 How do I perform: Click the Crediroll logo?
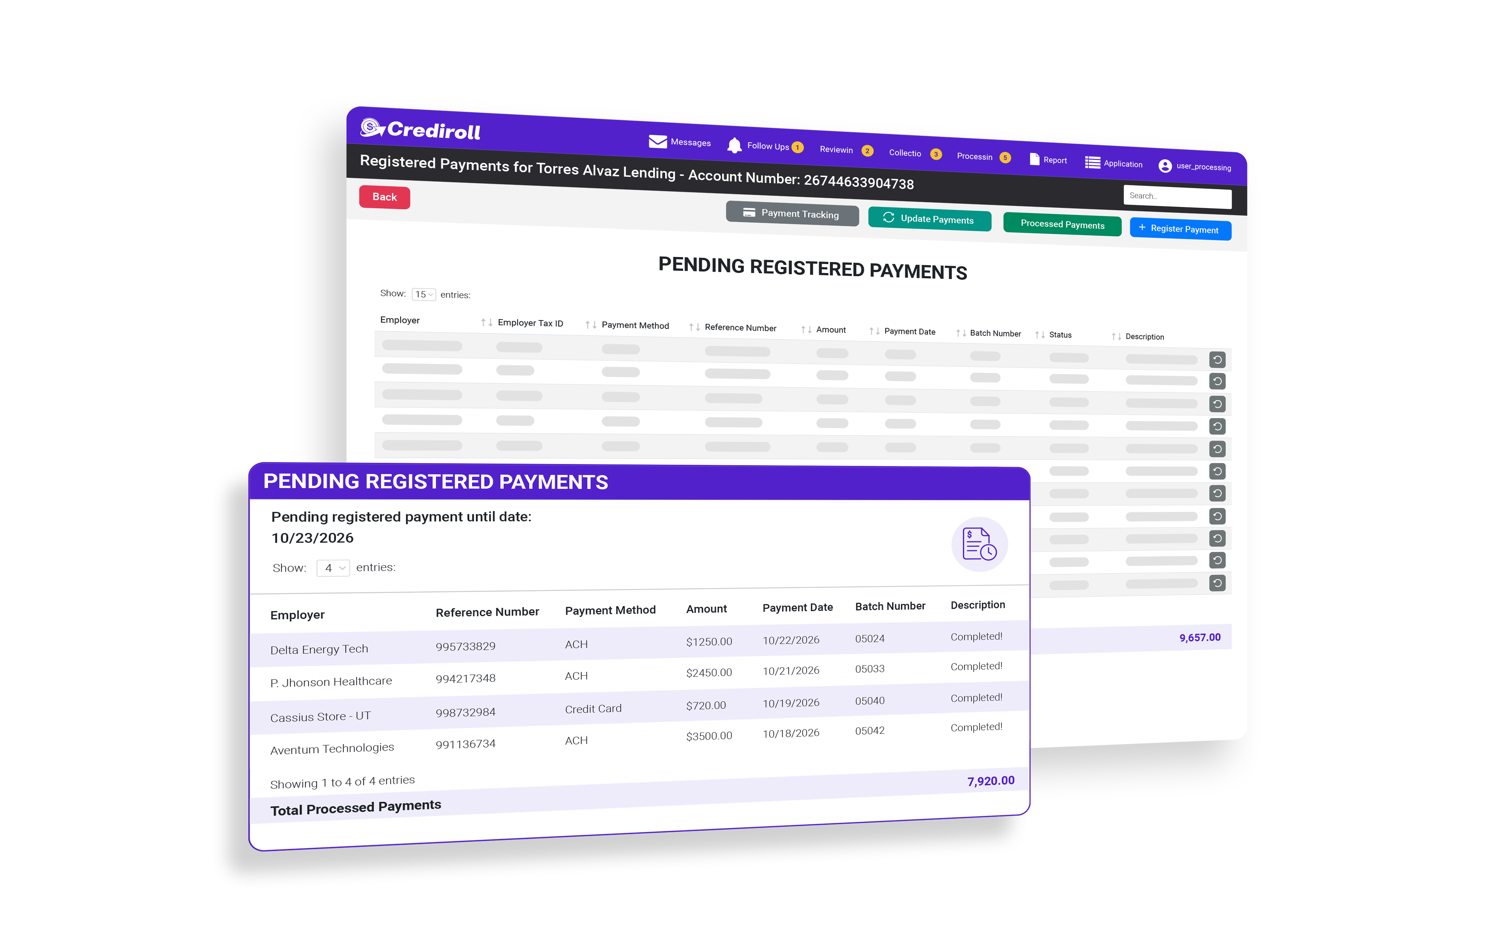pos(420,129)
